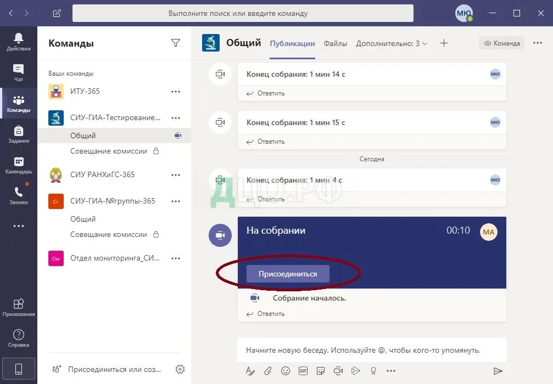Viewport: 553px width, 384px height.
Task: Reply to the 1 мин 4 с meeting post
Action: point(266,199)
